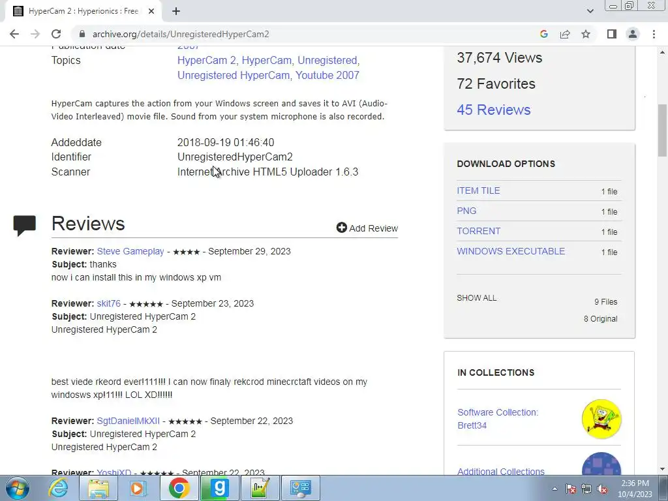Open Chrome side panel
The height and width of the screenshot is (501, 668).
click(612, 34)
